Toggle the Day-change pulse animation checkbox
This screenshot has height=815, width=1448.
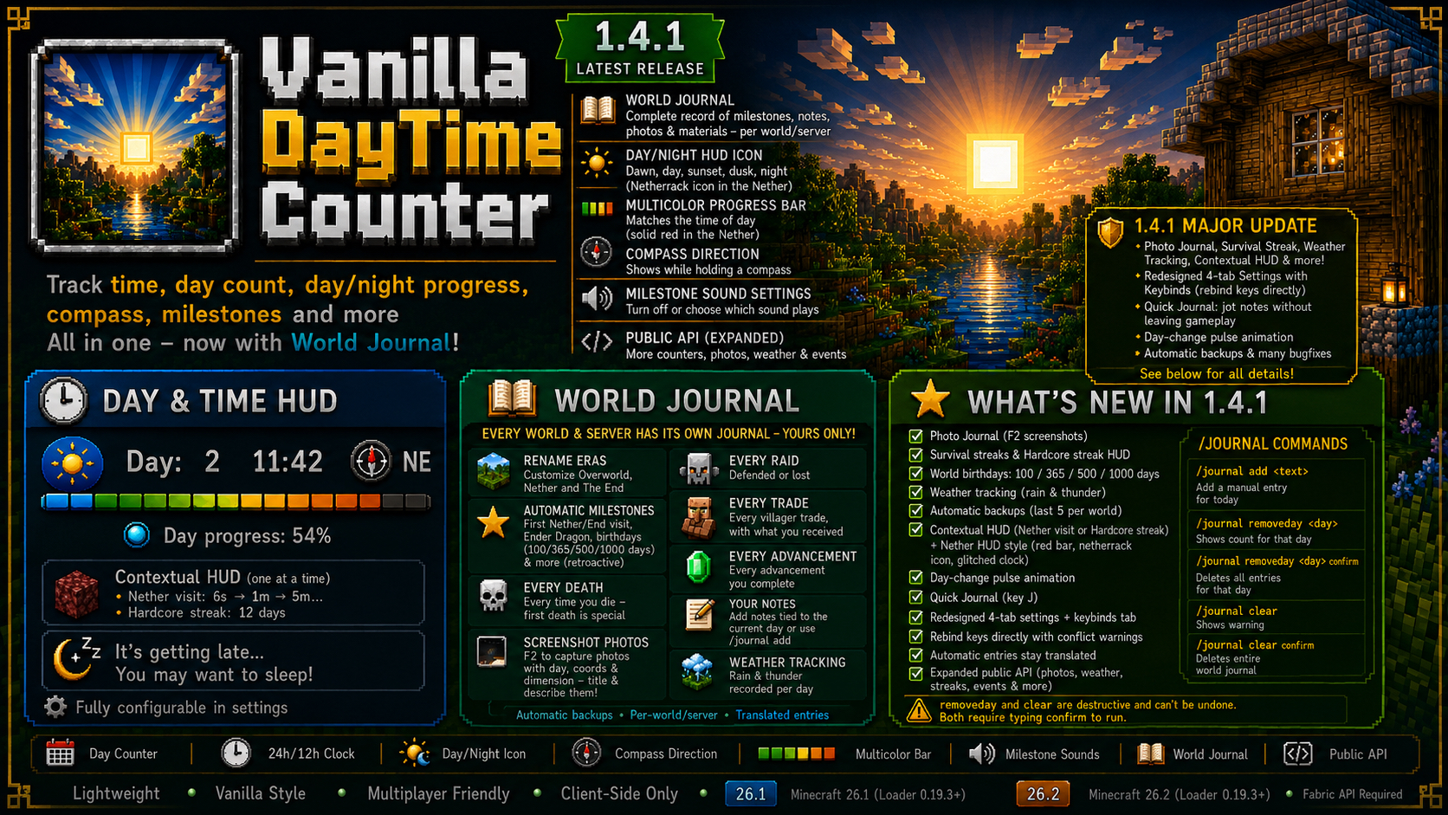click(x=915, y=577)
